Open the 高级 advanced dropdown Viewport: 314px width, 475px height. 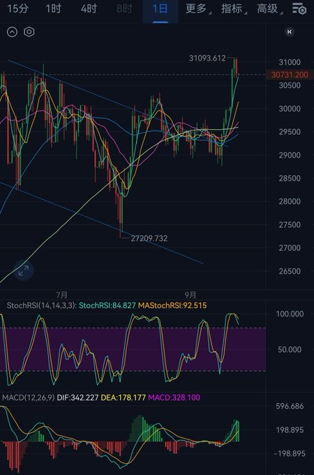pos(269,9)
